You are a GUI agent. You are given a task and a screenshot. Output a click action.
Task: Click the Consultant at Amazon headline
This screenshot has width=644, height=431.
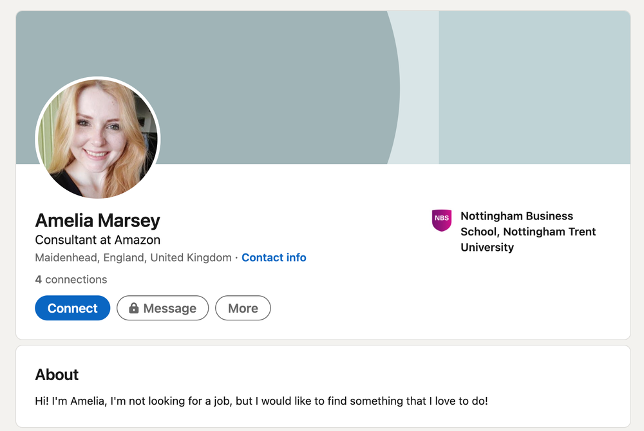click(x=97, y=240)
